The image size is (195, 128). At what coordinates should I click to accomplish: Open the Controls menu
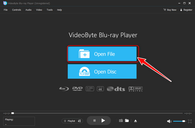click(17, 10)
